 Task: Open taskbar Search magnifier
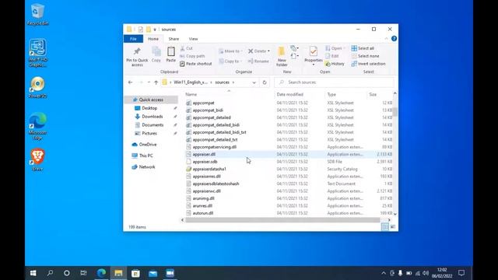click(50, 273)
